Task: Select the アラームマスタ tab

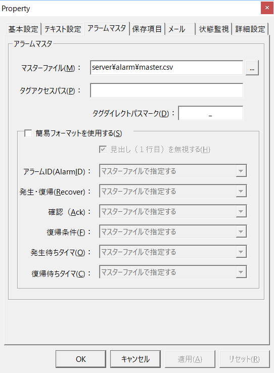Action: click(x=107, y=28)
